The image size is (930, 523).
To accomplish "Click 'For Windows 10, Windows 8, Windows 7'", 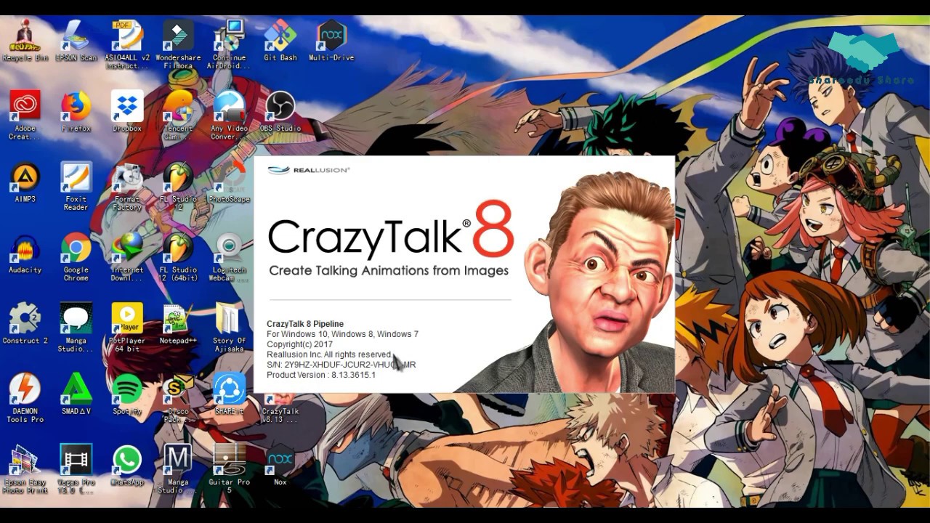I will point(342,334).
